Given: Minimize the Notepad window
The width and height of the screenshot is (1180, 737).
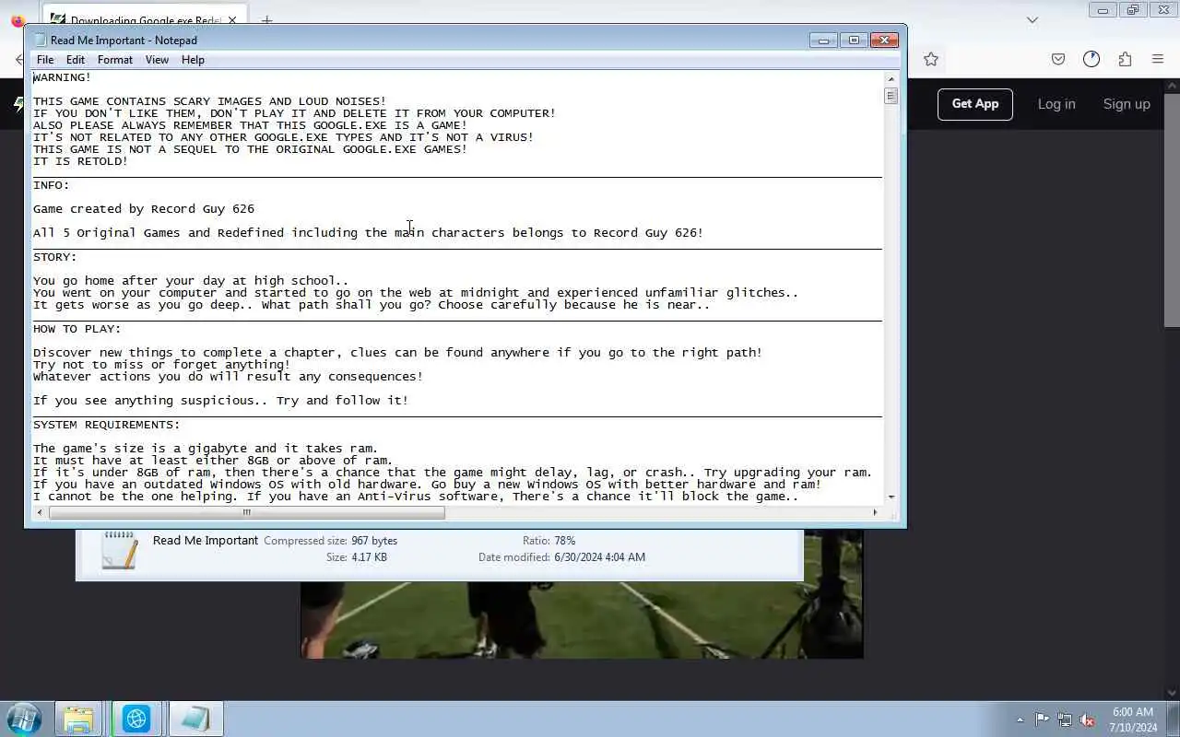Looking at the screenshot, I should point(823,40).
